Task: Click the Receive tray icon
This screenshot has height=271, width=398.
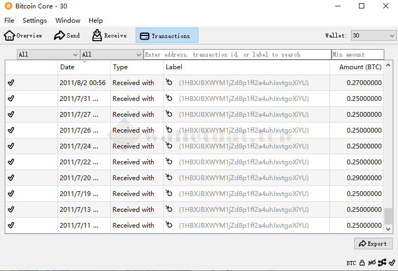Action: coord(97,35)
